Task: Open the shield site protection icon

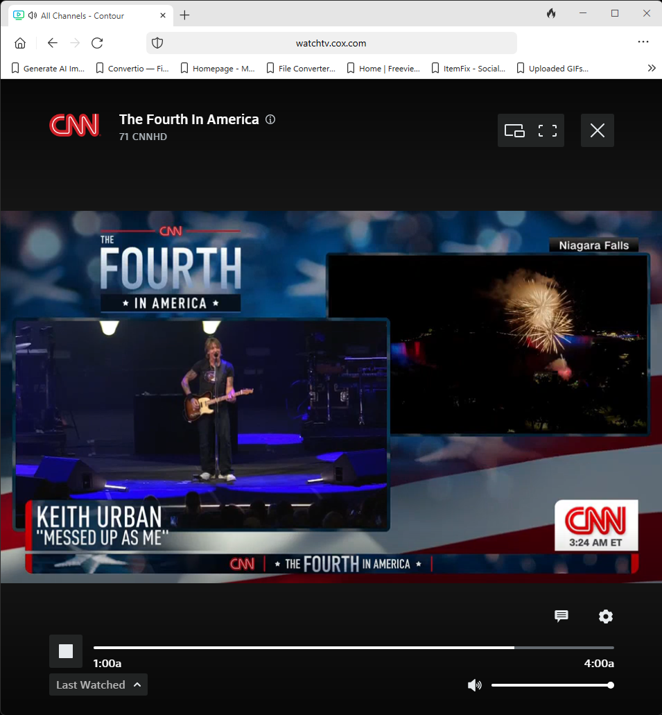Action: pos(157,43)
